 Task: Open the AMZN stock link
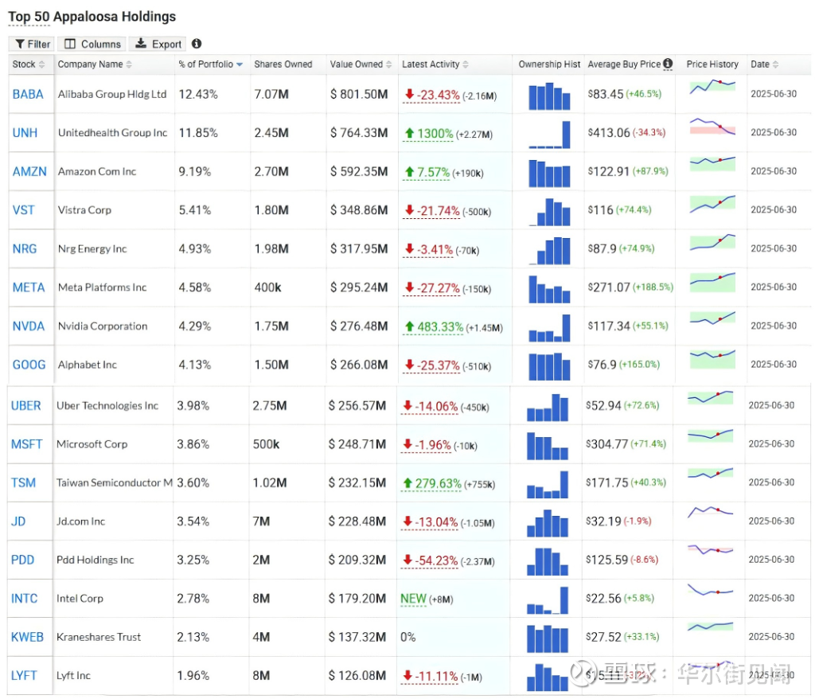[x=29, y=172]
